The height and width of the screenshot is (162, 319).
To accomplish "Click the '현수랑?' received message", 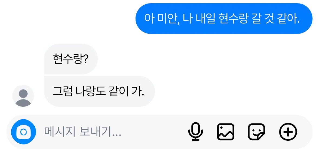I will tap(71, 59).
